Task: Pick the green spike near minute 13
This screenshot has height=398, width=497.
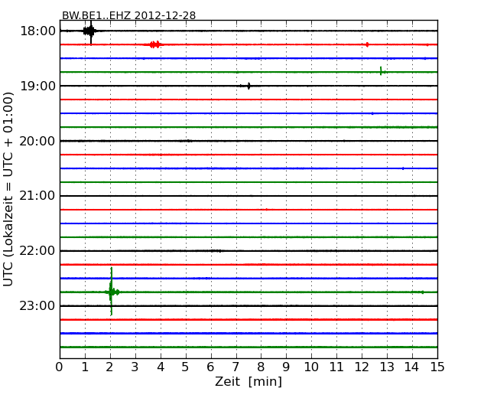Action: 382,71
